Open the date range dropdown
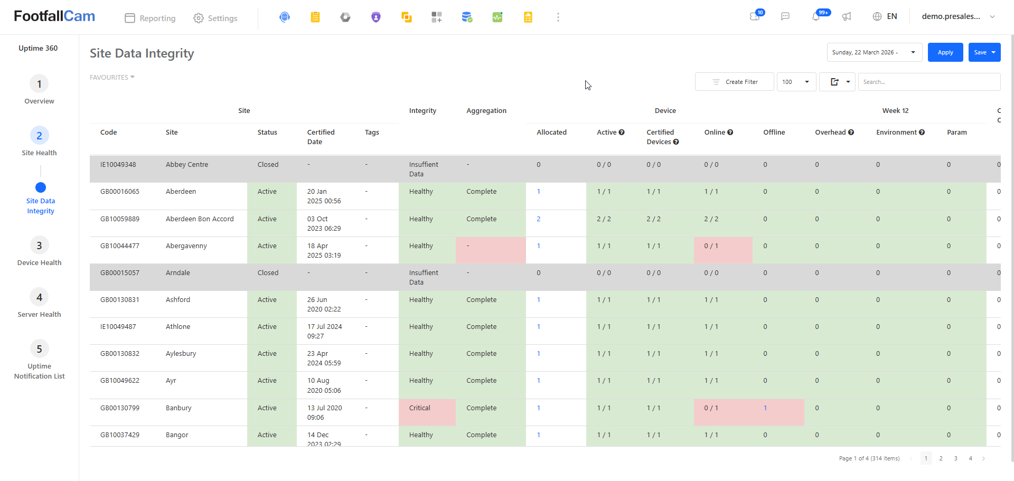This screenshot has width=1014, height=481. click(875, 52)
